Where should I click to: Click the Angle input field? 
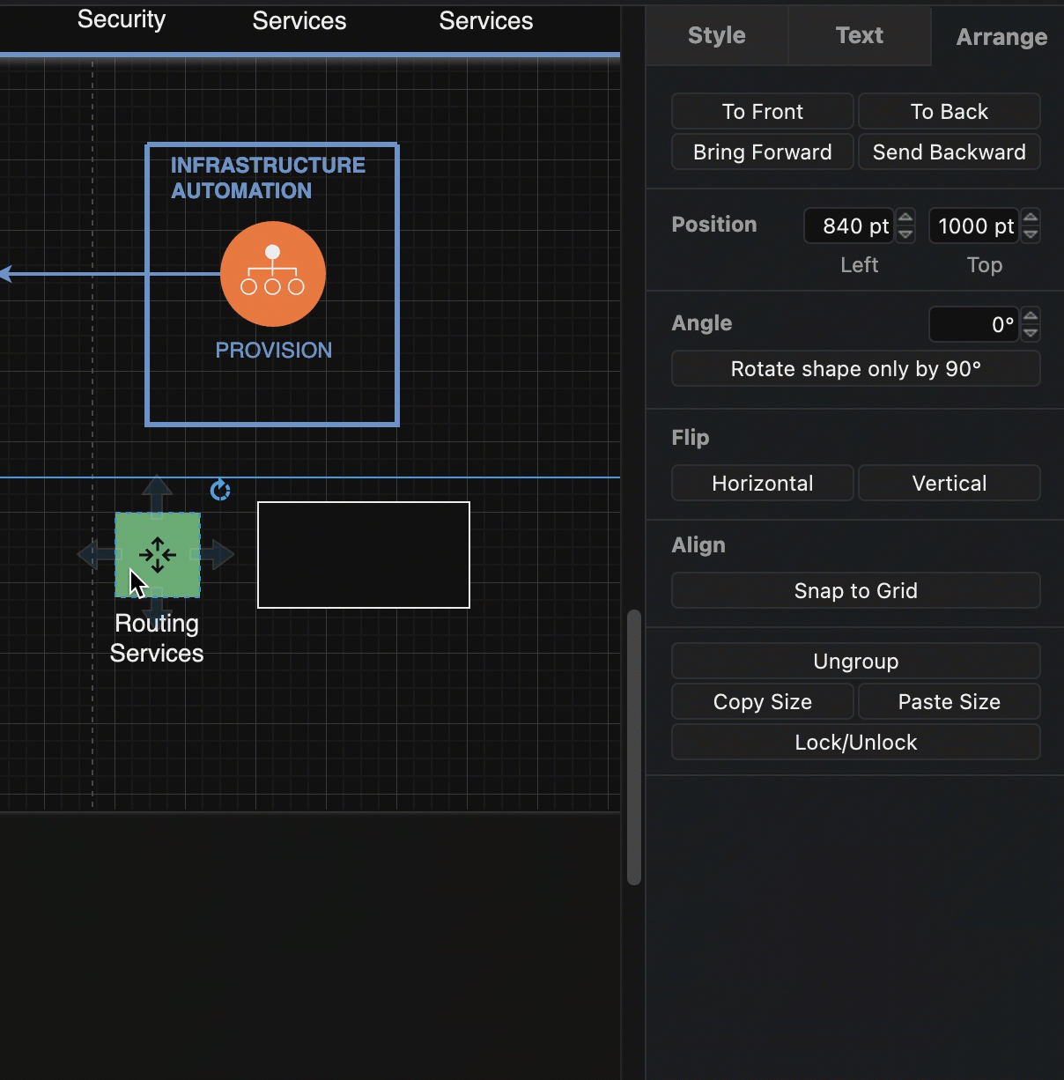click(973, 323)
